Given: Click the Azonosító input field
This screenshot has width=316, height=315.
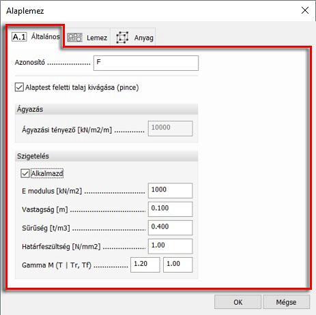Looking at the screenshot, I should [146, 63].
